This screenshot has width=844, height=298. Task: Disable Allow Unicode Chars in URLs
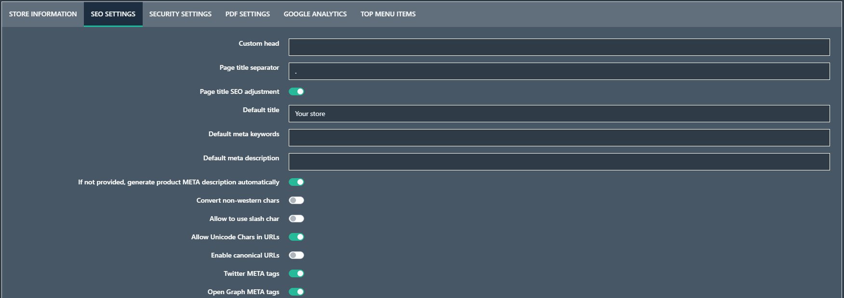click(296, 237)
